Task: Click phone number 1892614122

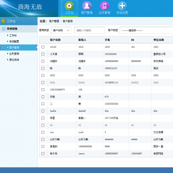Action: point(111,68)
